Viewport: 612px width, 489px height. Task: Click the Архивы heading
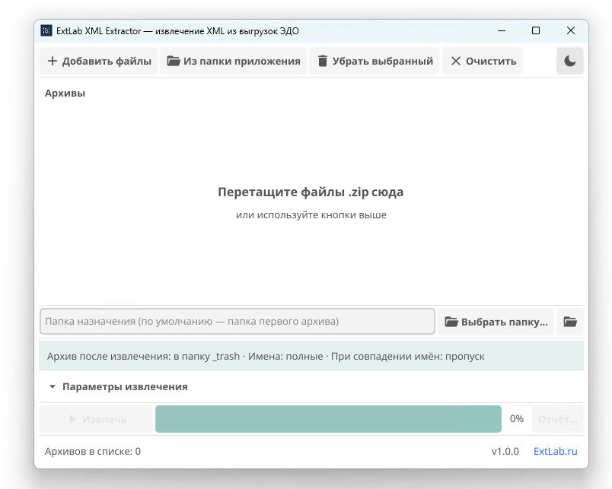65,94
